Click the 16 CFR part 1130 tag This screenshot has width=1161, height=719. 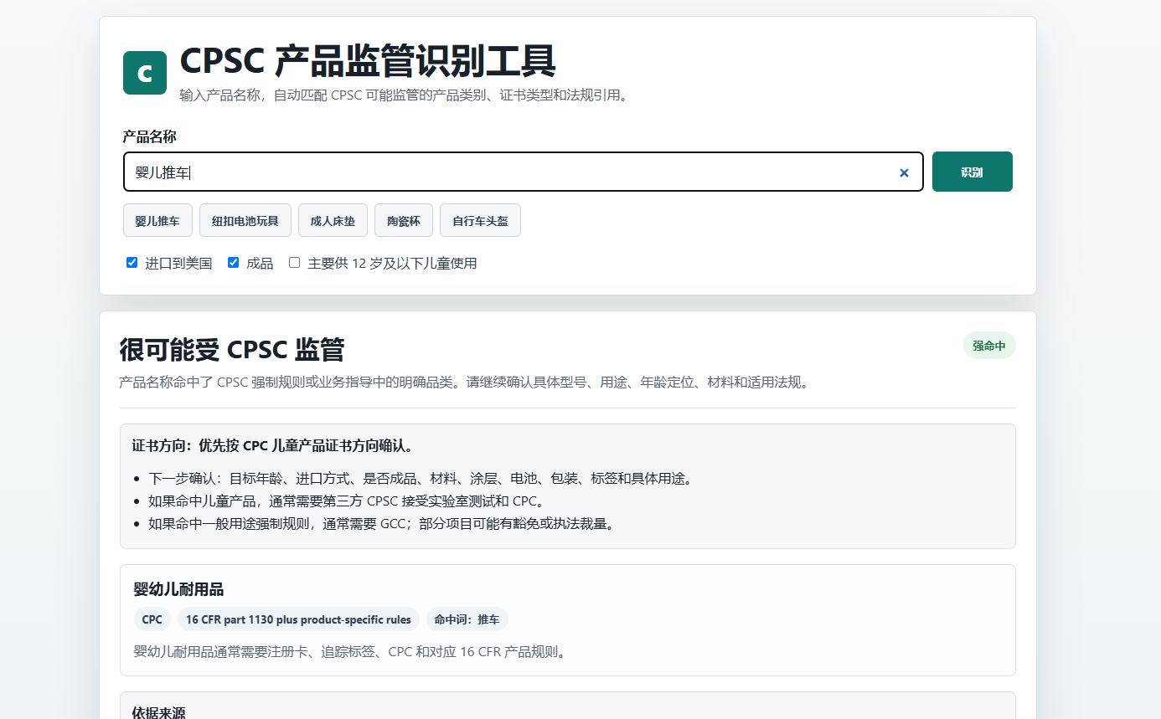coord(298,619)
